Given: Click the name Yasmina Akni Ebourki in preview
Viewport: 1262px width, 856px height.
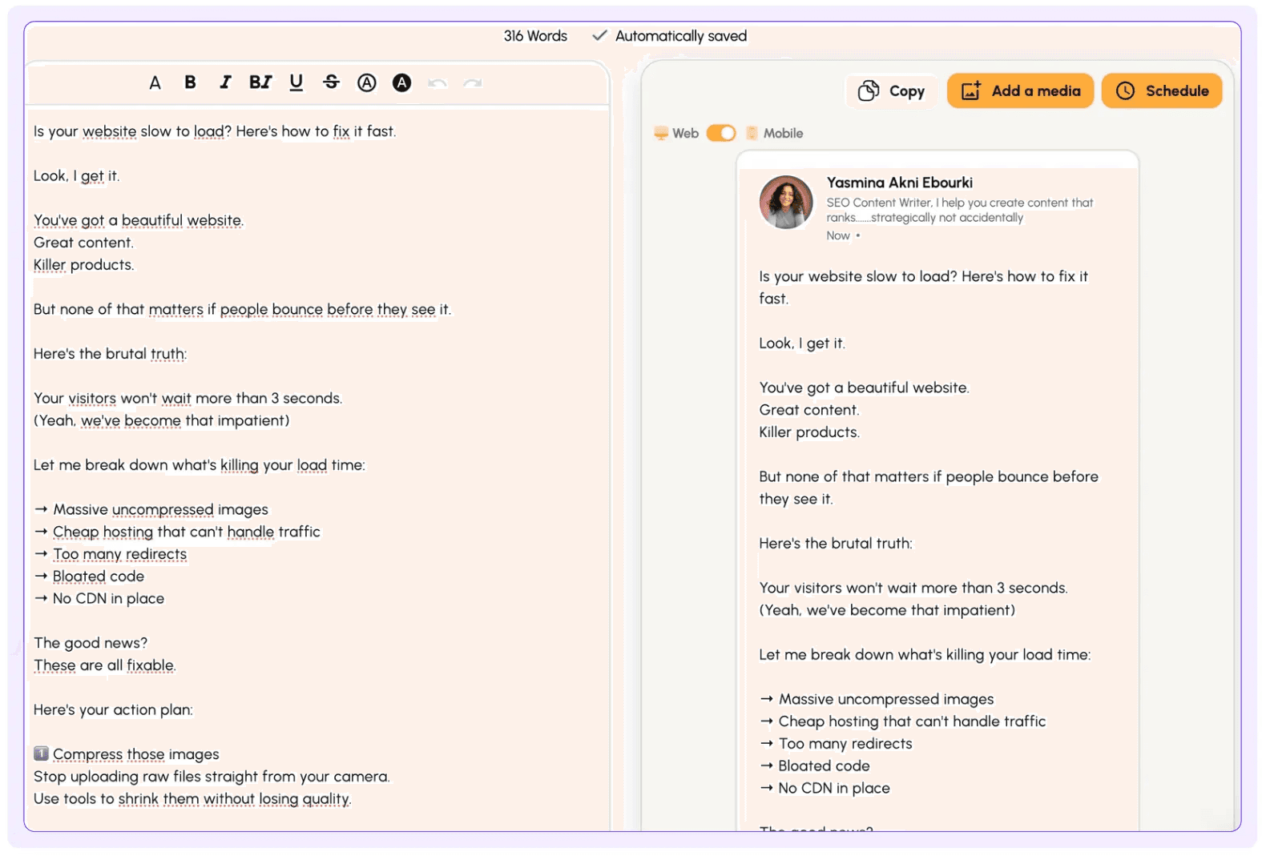Looking at the screenshot, I should [900, 183].
